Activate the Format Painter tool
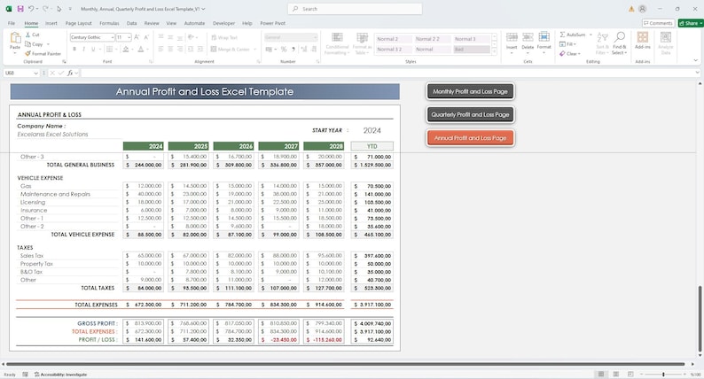Image resolution: width=704 pixels, height=379 pixels. (43, 53)
